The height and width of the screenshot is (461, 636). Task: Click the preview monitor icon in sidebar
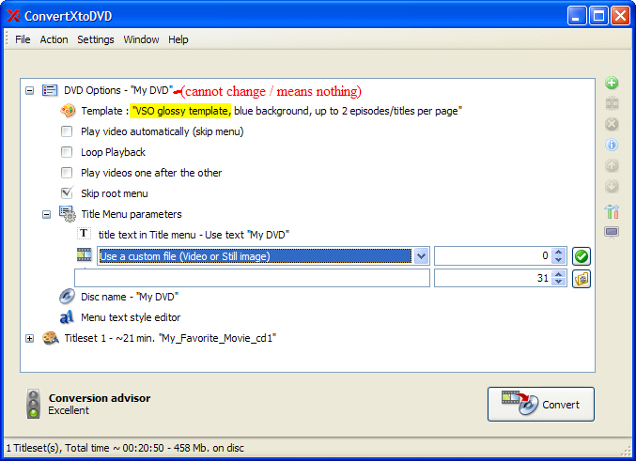coord(612,233)
